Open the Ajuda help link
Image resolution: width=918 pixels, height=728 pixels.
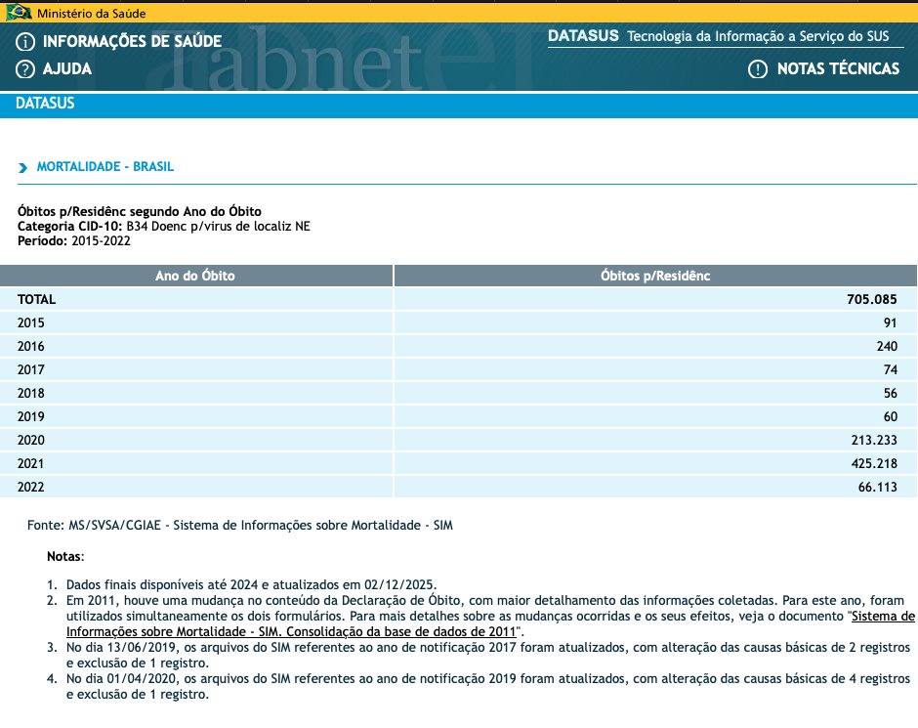pyautogui.click(x=67, y=68)
